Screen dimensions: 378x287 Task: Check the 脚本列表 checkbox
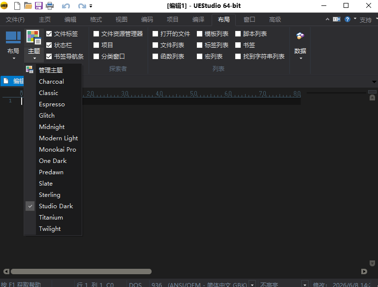coord(238,34)
